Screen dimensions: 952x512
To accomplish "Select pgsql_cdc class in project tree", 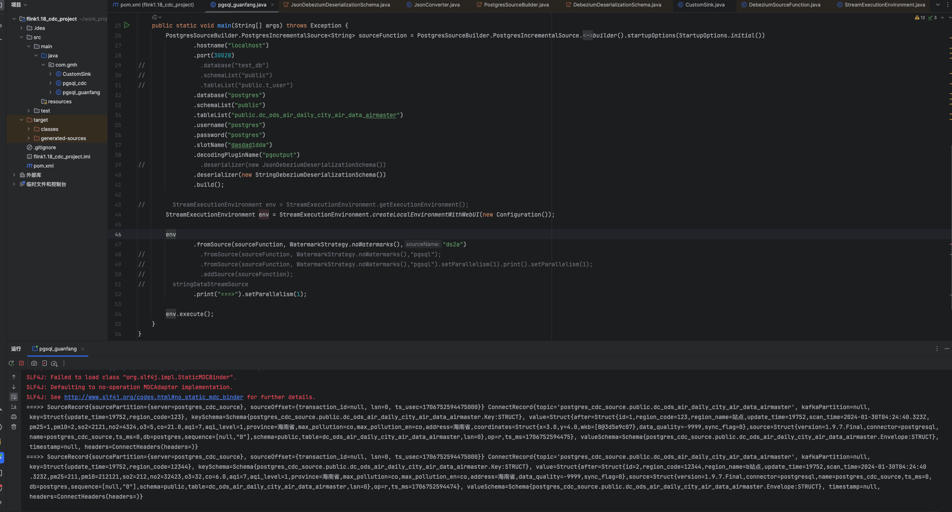I will pyautogui.click(x=71, y=83).
